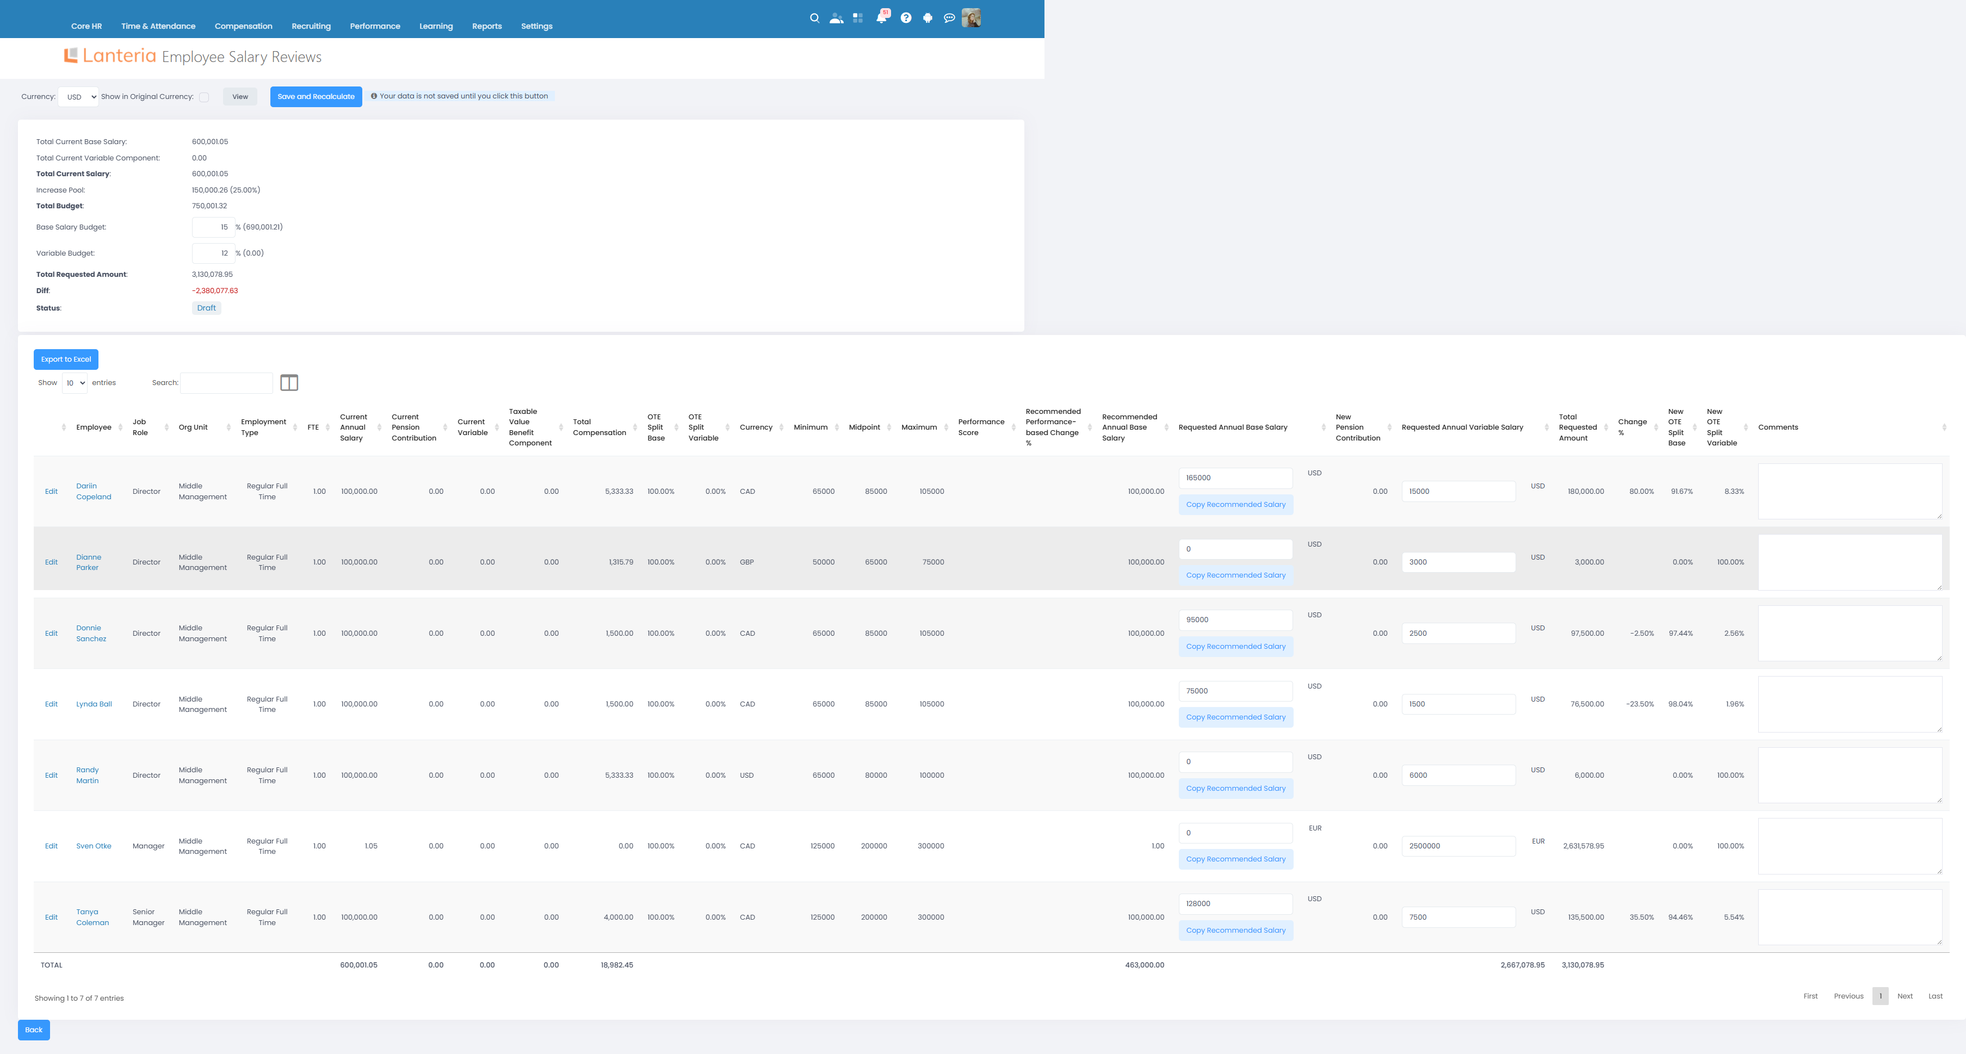Open the people/team icon in header

[837, 18]
